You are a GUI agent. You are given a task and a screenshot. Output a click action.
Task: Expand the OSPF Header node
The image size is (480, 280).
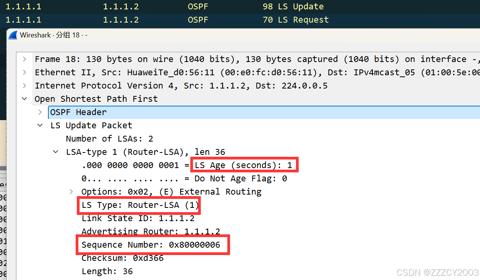click(x=40, y=112)
